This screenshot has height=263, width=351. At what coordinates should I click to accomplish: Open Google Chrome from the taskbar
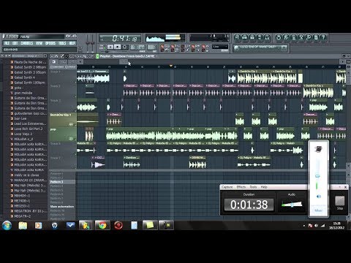point(102,225)
